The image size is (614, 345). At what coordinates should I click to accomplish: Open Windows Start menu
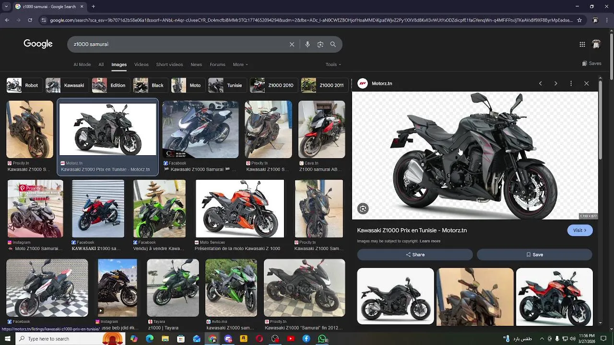(7, 339)
